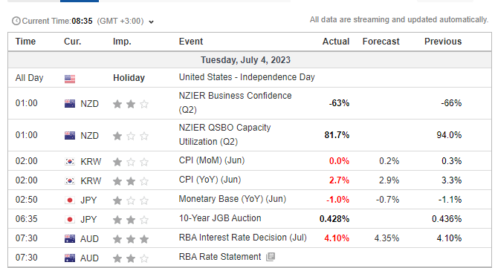
Task: Open RBA Interest Rate Decision (Jul) event
Action: point(243,238)
